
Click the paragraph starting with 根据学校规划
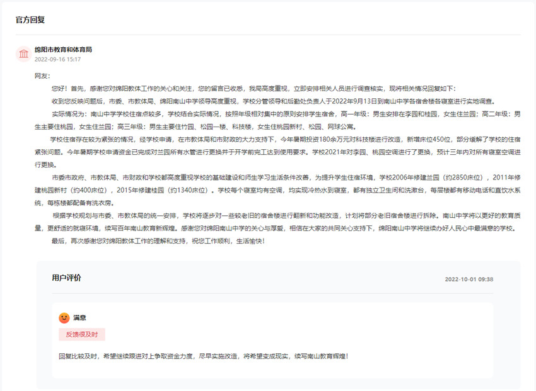(277, 222)
